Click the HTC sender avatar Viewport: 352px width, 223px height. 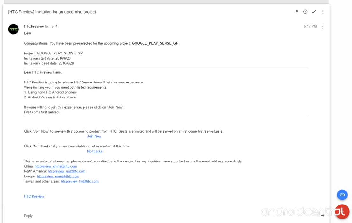click(x=13, y=29)
